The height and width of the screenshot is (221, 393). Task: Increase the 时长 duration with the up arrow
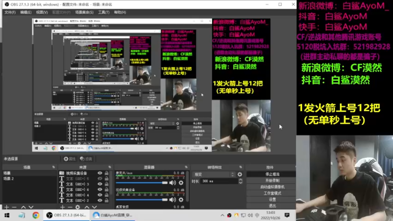click(x=241, y=180)
